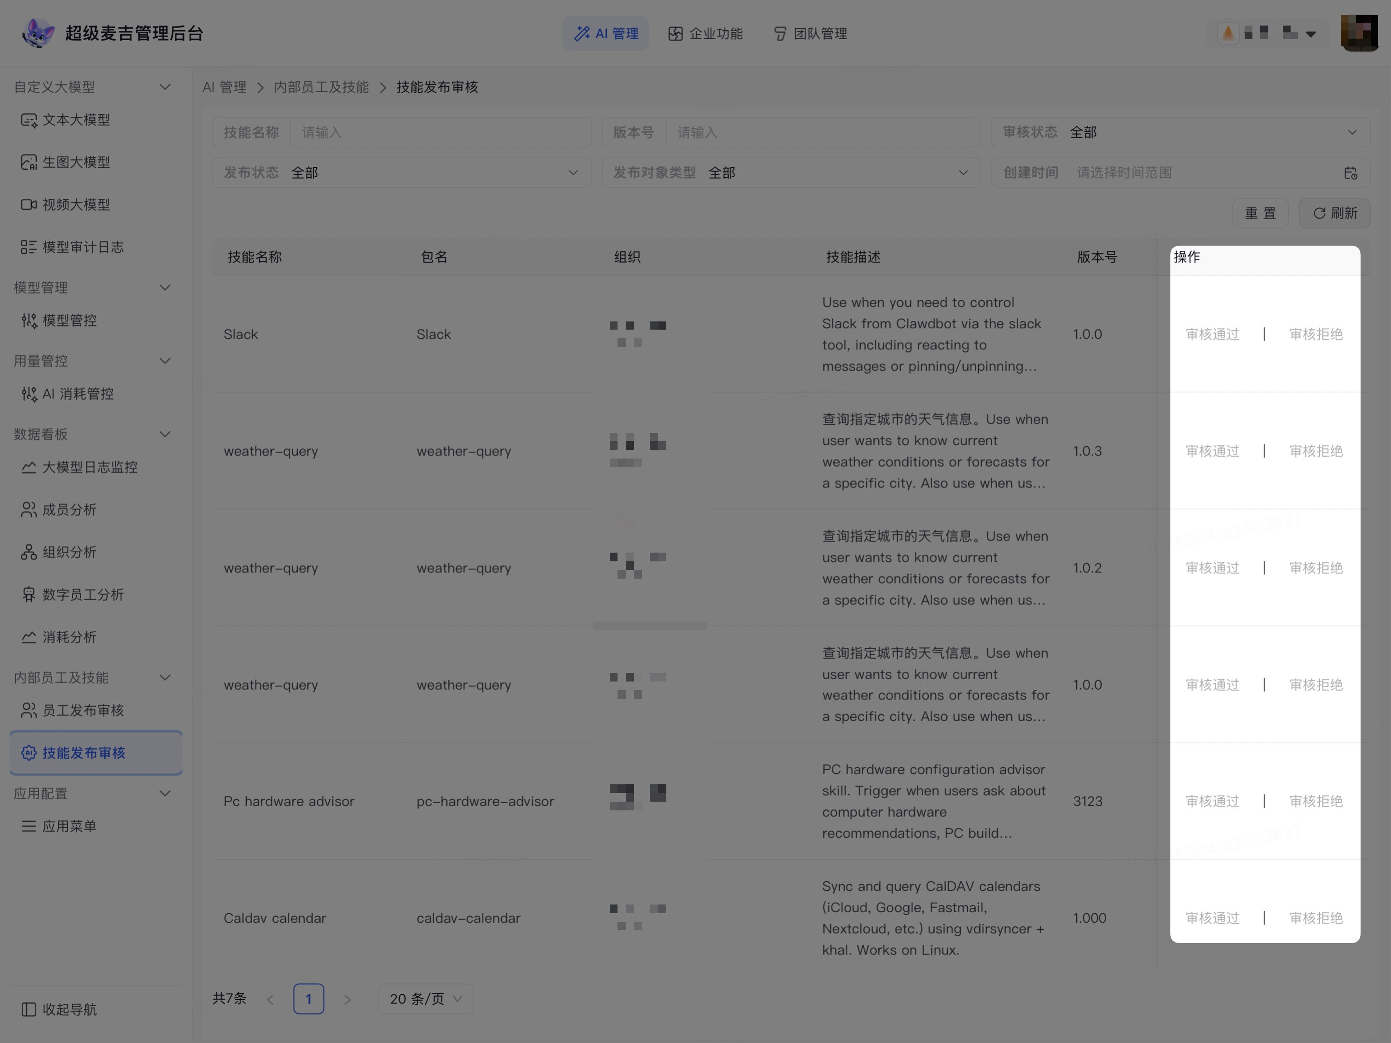This screenshot has height=1043, width=1391.
Task: Focus the 技能名称 input field
Action: point(440,132)
